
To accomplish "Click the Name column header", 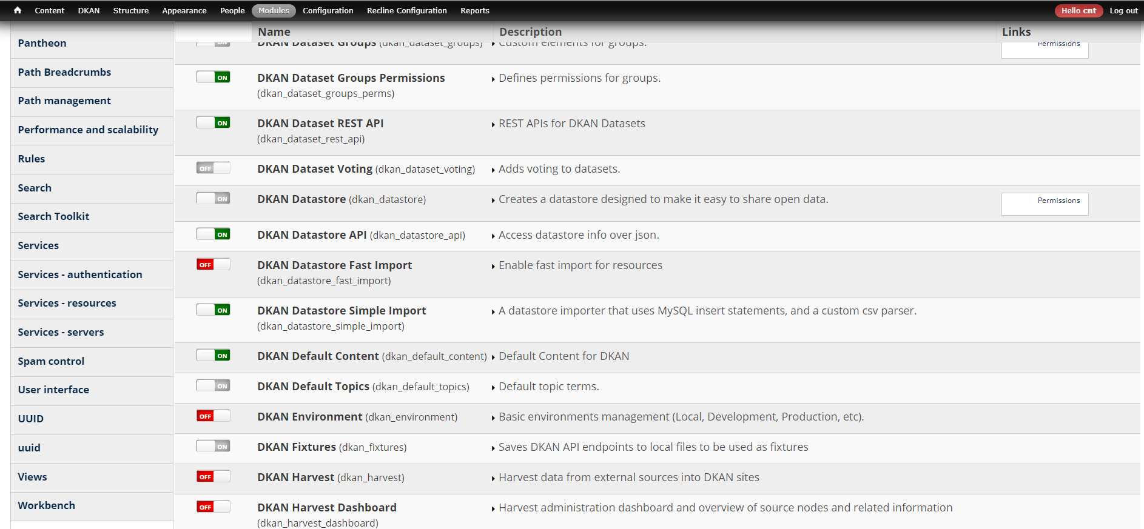I will [x=274, y=32].
